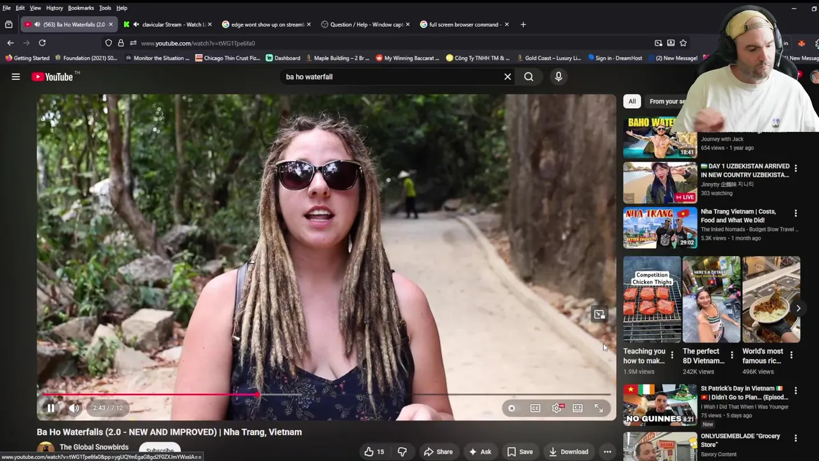This screenshot has width=819, height=461.
Task: Open tracking protection shield icon
Action: (x=108, y=43)
